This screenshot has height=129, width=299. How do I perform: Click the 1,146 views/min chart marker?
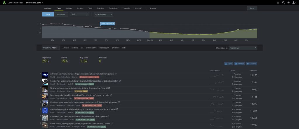pos(107,24)
